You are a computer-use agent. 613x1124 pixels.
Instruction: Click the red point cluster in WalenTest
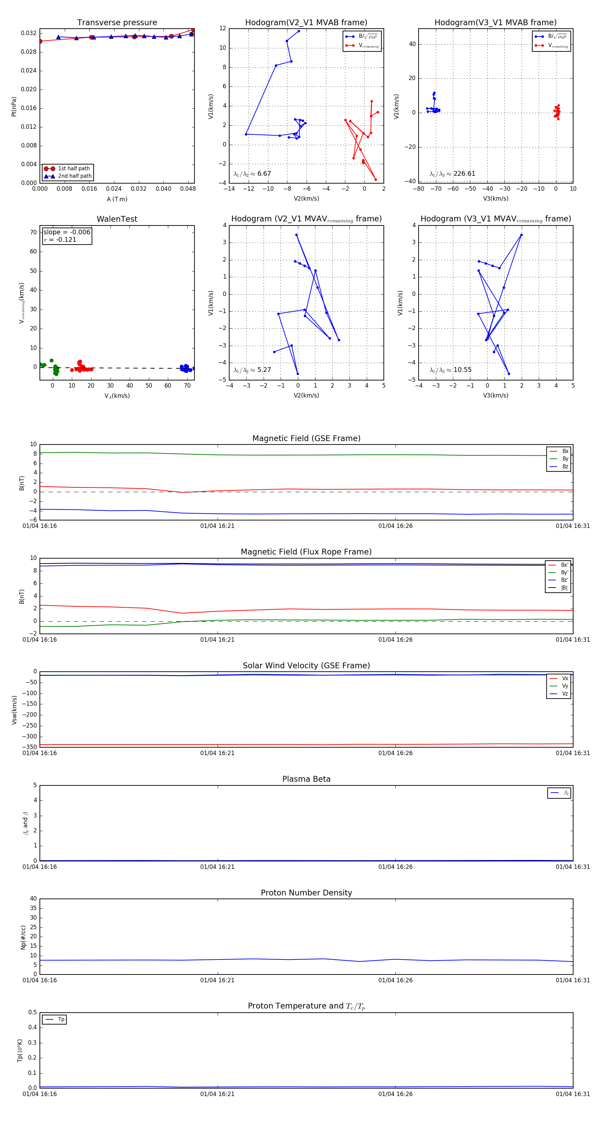pos(82,367)
